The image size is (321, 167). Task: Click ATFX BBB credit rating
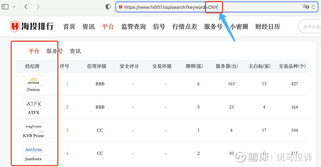coord(100,107)
